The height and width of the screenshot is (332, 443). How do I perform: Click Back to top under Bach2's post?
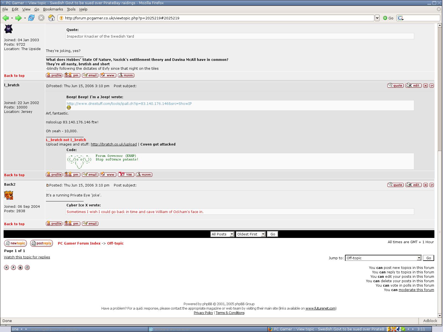[14, 224]
